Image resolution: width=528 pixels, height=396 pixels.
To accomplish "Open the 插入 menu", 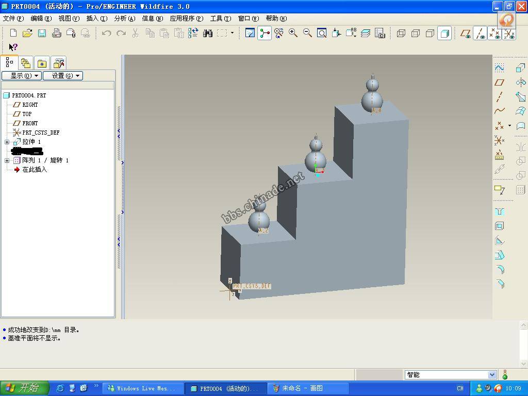I will tap(96, 19).
